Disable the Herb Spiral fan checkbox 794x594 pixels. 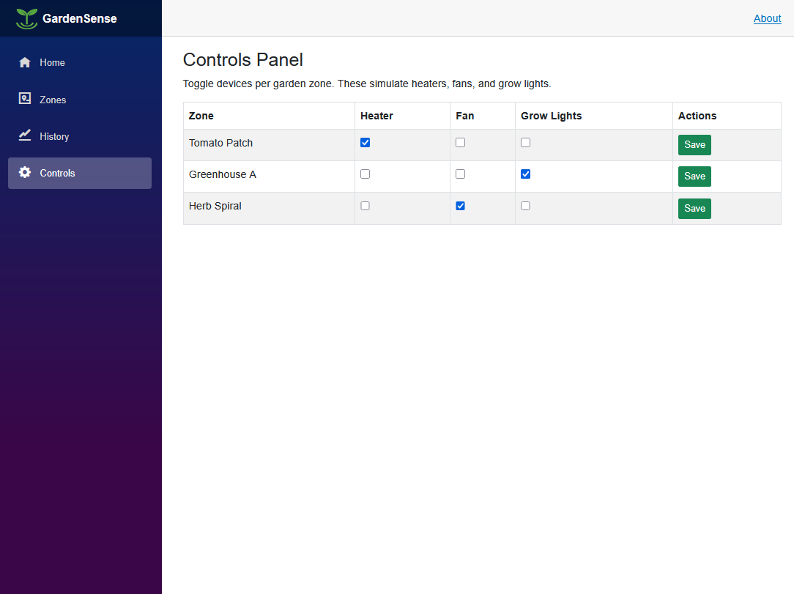click(x=460, y=206)
